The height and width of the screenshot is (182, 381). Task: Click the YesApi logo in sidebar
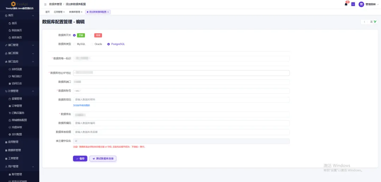click(x=19, y=4)
